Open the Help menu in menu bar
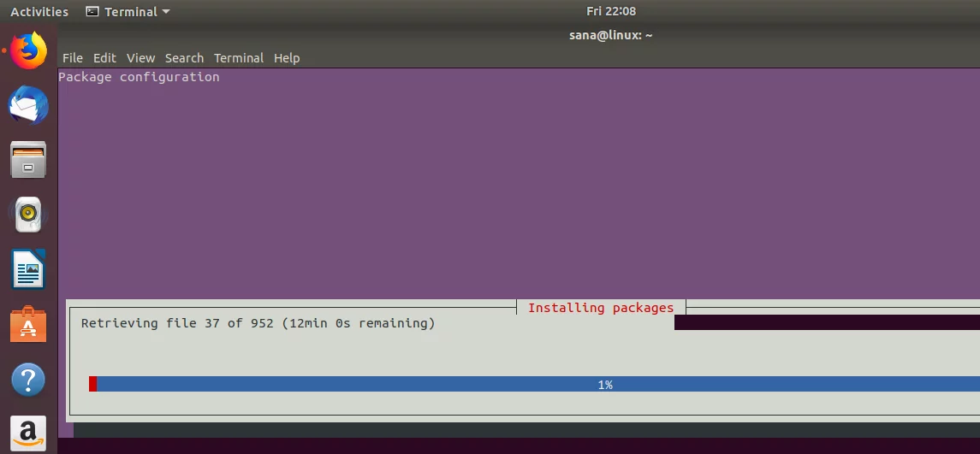This screenshot has width=980, height=454. pos(287,58)
